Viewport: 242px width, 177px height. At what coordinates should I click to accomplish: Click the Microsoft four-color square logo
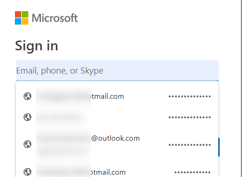[x=21, y=18]
